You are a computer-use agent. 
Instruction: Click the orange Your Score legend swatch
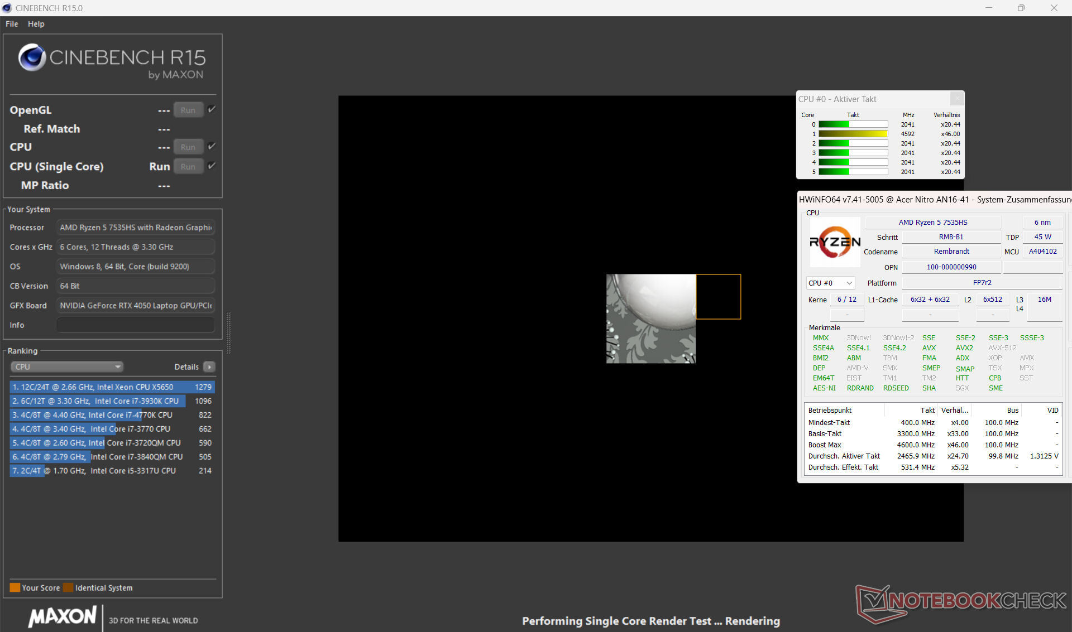pos(15,587)
